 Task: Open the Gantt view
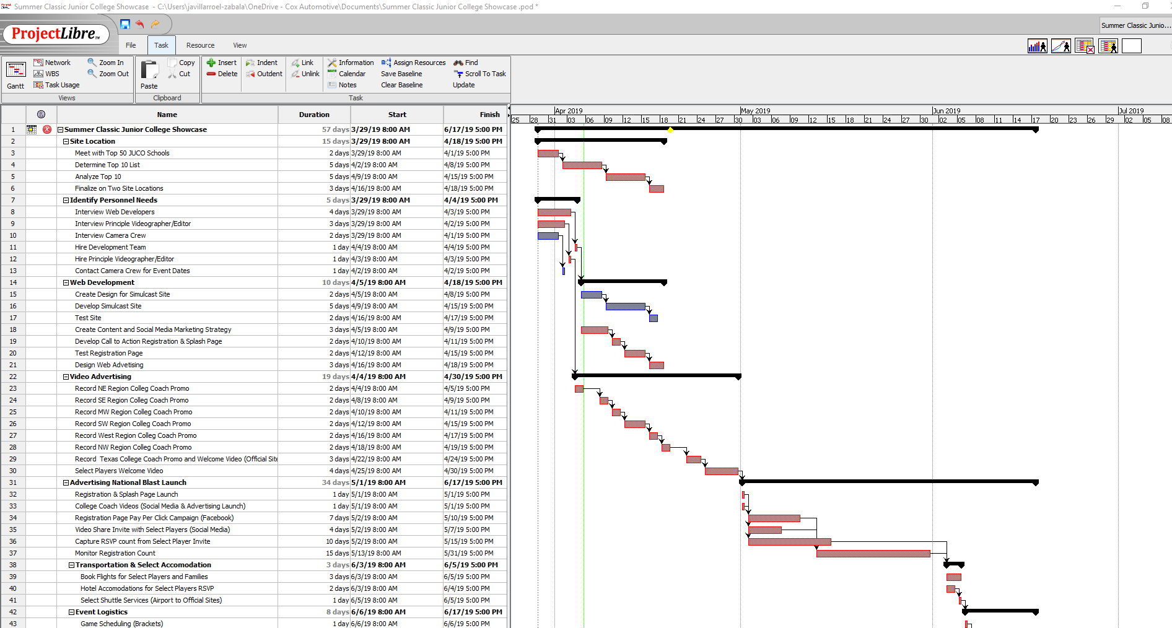point(15,76)
